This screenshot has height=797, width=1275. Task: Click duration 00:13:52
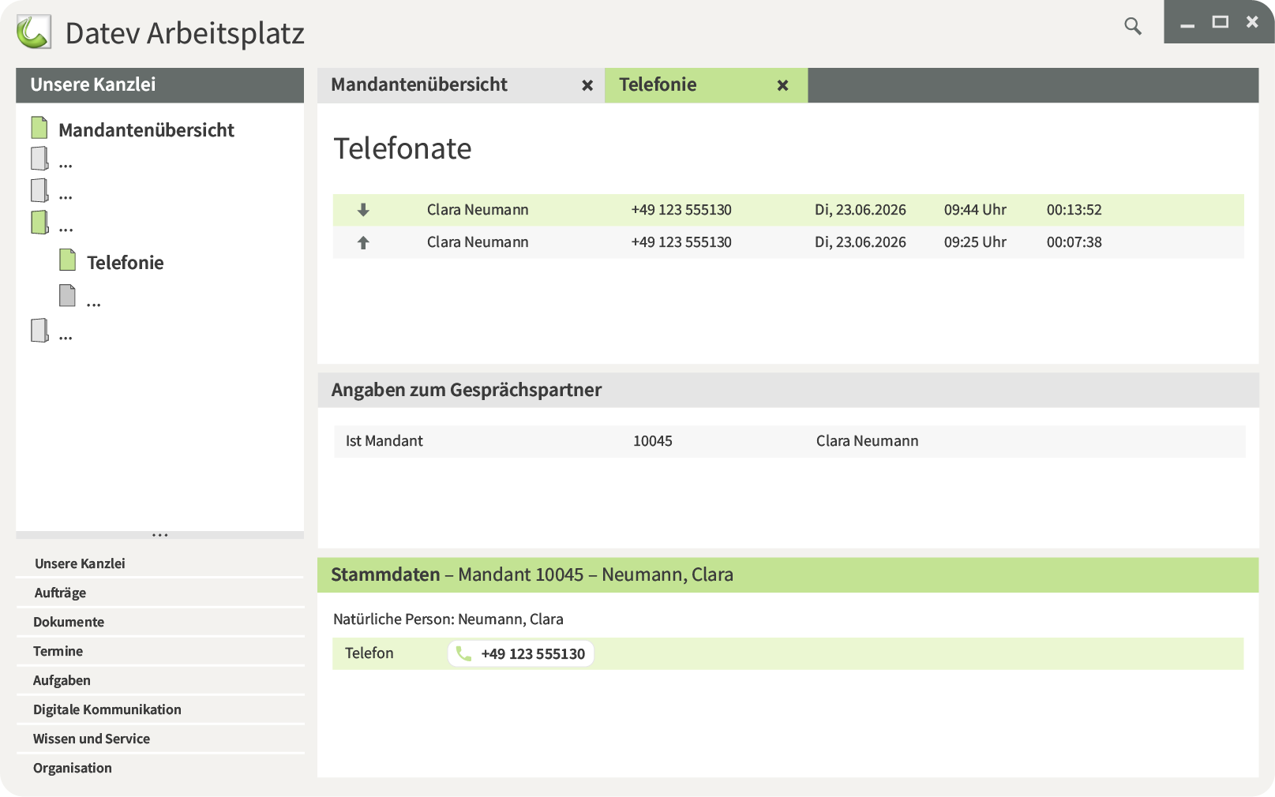coord(1074,210)
